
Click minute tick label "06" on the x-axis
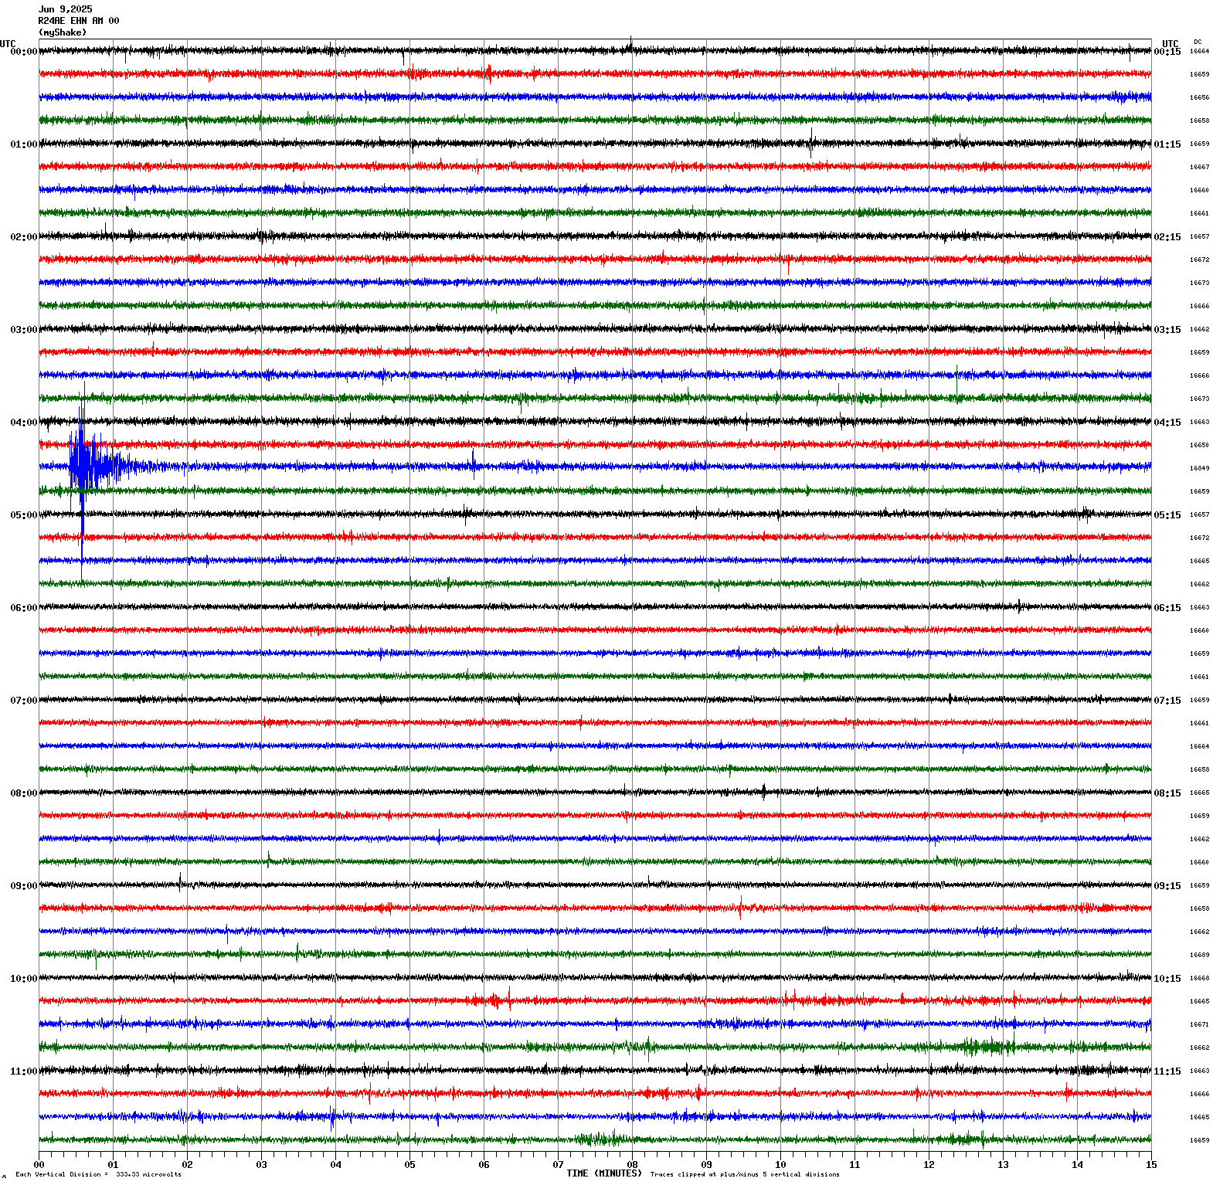click(x=484, y=1165)
